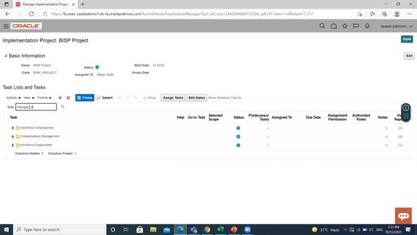Click the Windows taskbar search box
The image size is (417, 235).
pyautogui.click(x=59, y=229)
